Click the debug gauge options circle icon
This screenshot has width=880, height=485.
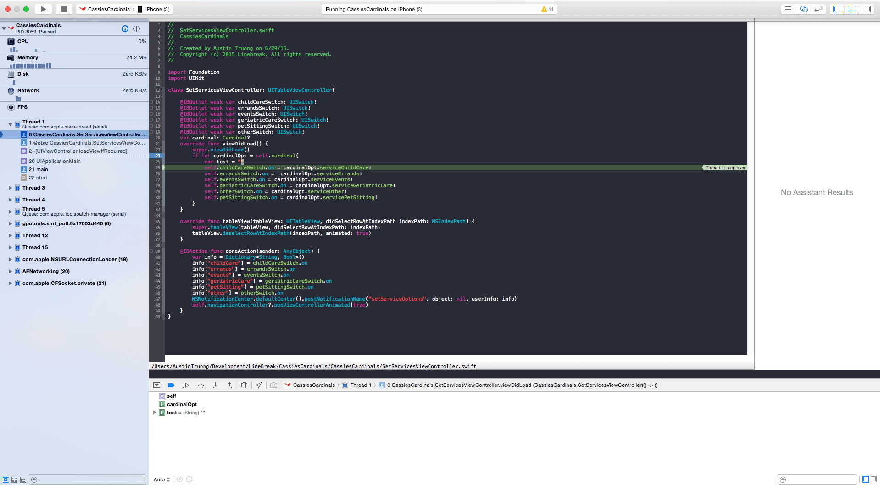pos(125,28)
